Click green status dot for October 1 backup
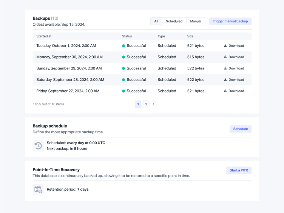Viewport: 284px width, 213px height. 123,46
